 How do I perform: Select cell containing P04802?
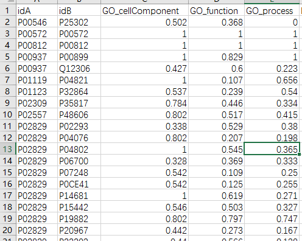point(79,149)
